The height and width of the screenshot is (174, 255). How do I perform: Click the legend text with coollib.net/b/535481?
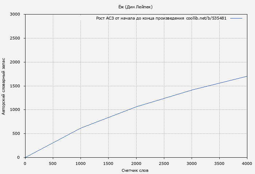(161, 18)
